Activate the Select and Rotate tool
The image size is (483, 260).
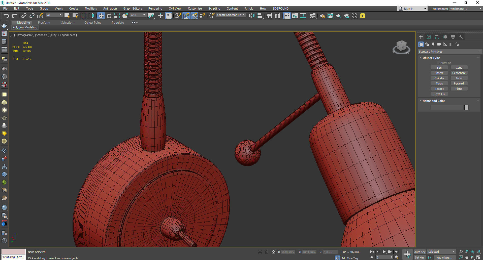coord(109,16)
